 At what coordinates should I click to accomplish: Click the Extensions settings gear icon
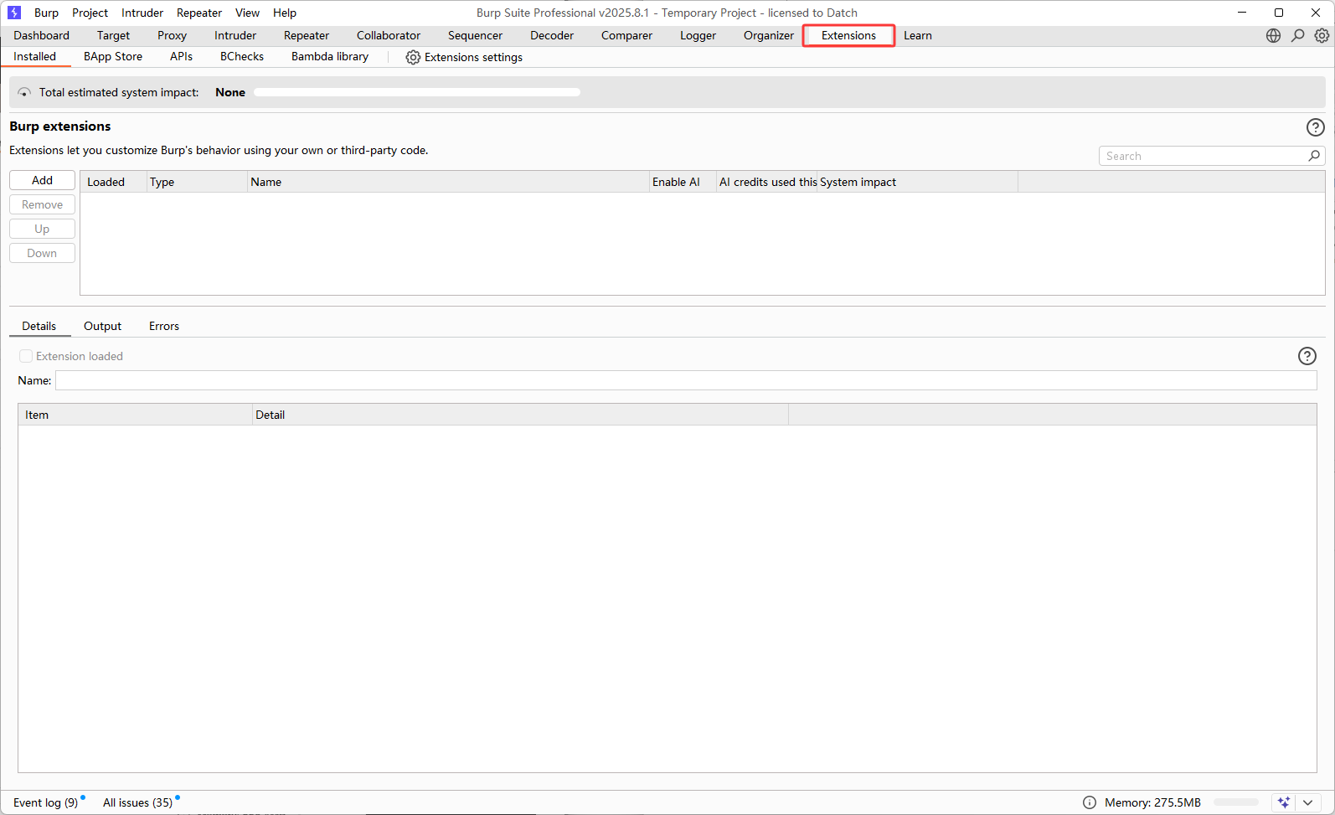pyautogui.click(x=413, y=57)
